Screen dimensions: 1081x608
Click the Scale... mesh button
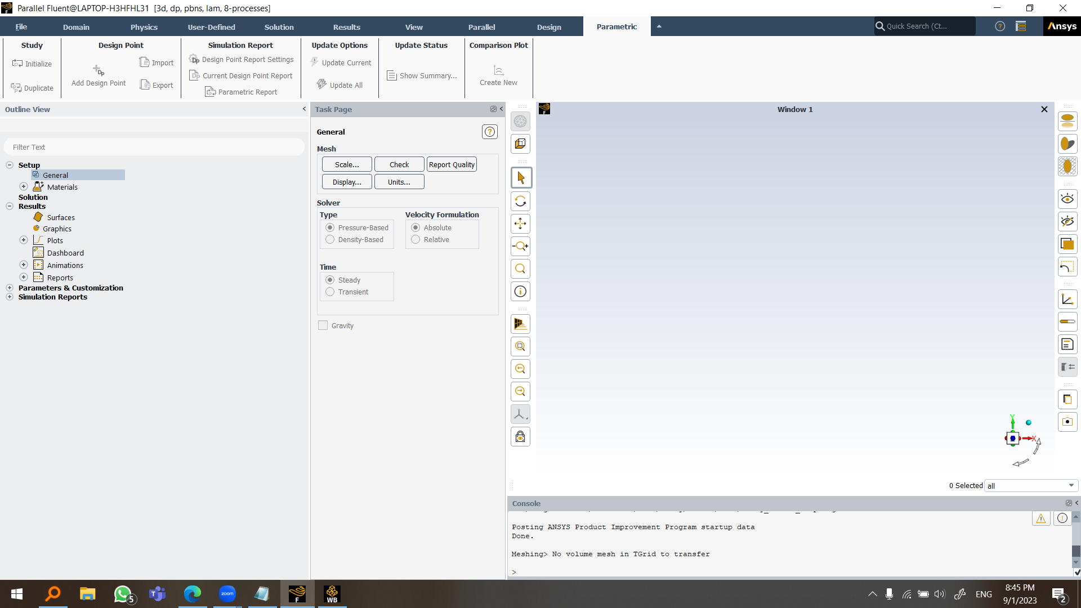pyautogui.click(x=347, y=164)
